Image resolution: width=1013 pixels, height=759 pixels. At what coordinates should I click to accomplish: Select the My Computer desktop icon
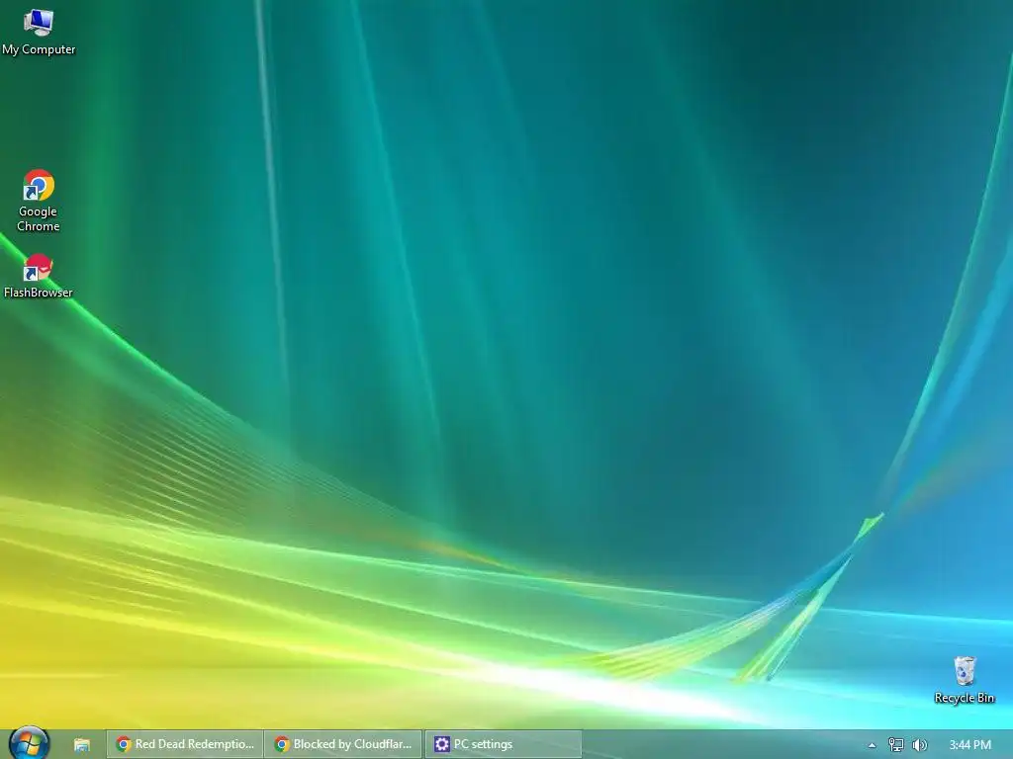pyautogui.click(x=39, y=33)
